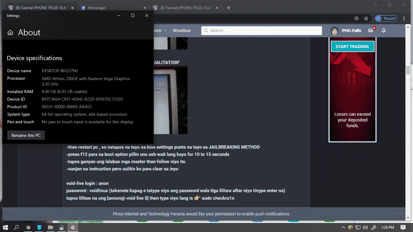This screenshot has height=232, width=413.
Task: Focus the forum Search box
Action: pyautogui.click(x=262, y=31)
